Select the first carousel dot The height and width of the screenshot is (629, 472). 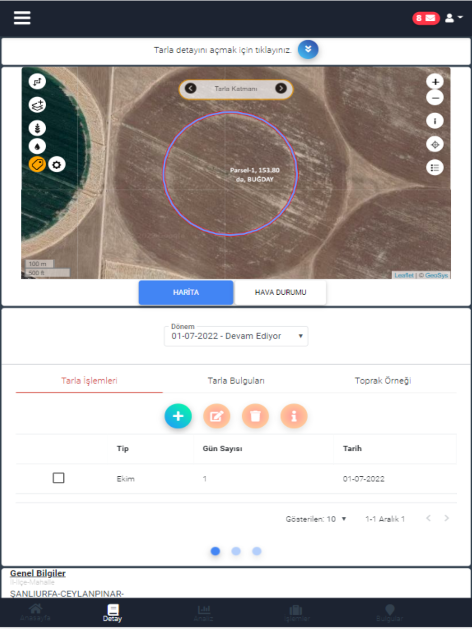click(x=215, y=551)
